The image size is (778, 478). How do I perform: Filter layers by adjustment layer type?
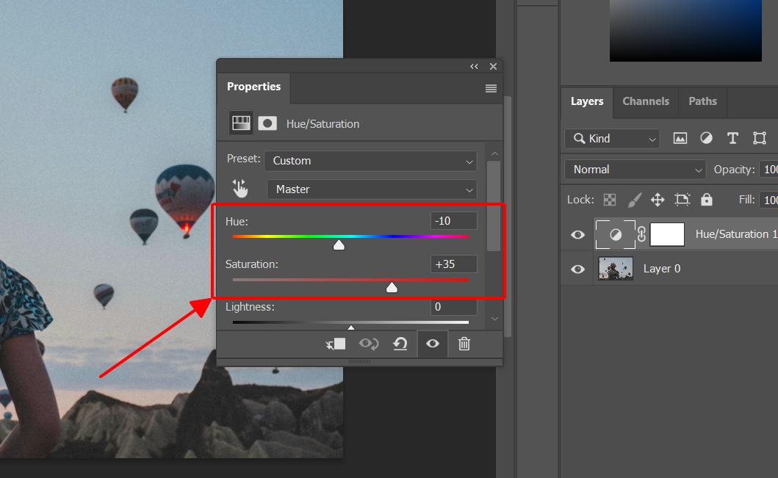[x=706, y=138]
